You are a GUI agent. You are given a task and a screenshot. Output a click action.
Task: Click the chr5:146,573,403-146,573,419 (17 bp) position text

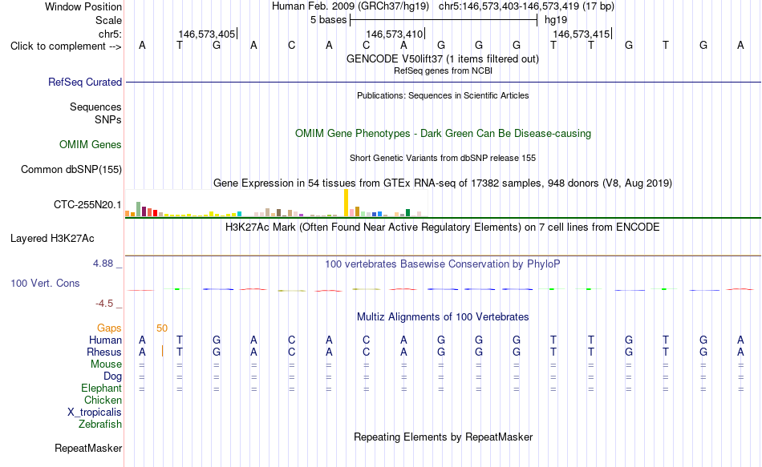coord(526,6)
